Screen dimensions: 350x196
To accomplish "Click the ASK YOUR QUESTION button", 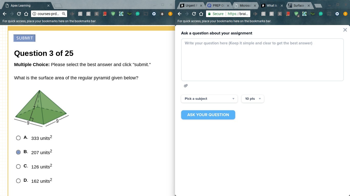I will pos(208,115).
